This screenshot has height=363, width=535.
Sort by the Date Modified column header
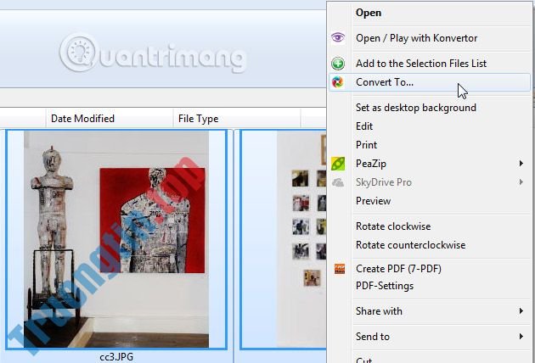pos(82,119)
